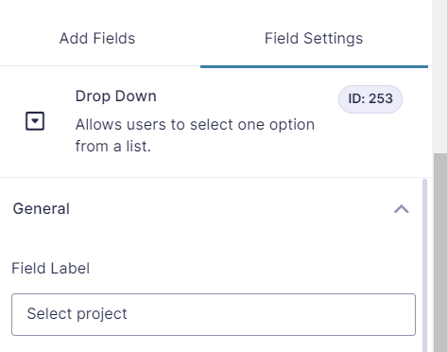Click the Drop Down title text
The image size is (447, 352).
[x=116, y=97]
